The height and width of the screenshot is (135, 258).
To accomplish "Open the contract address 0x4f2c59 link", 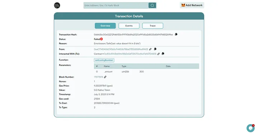I will [x=130, y=54].
